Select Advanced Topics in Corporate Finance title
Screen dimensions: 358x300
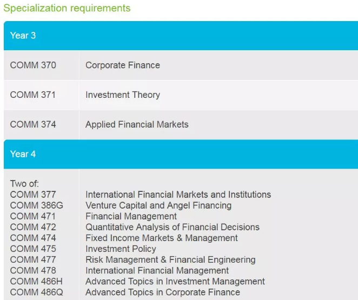[x=163, y=292]
